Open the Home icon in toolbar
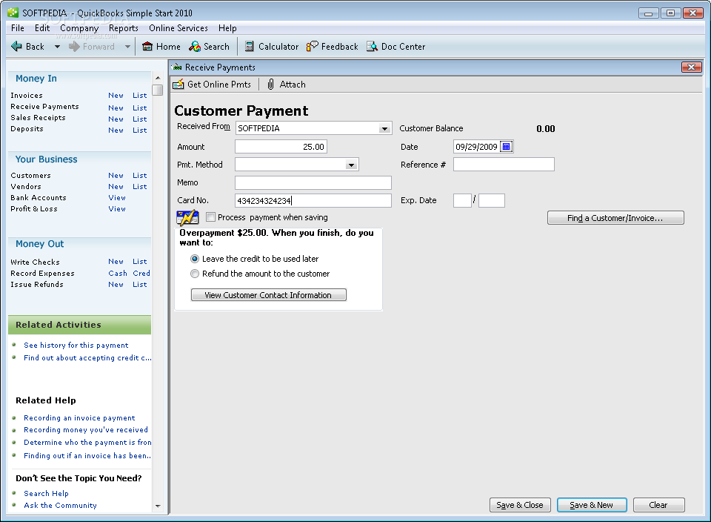The image size is (711, 522). pyautogui.click(x=147, y=46)
